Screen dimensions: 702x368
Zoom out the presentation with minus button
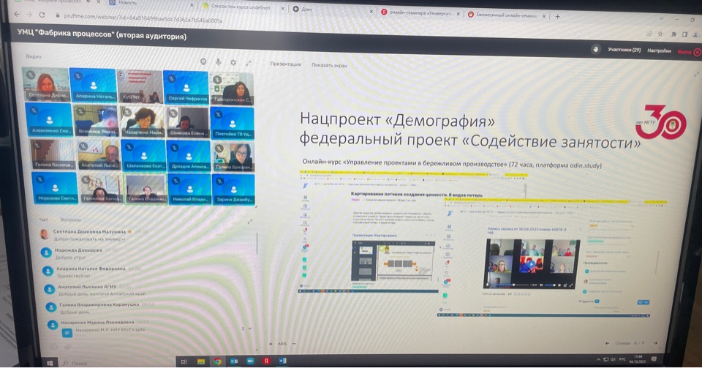pos(294,344)
